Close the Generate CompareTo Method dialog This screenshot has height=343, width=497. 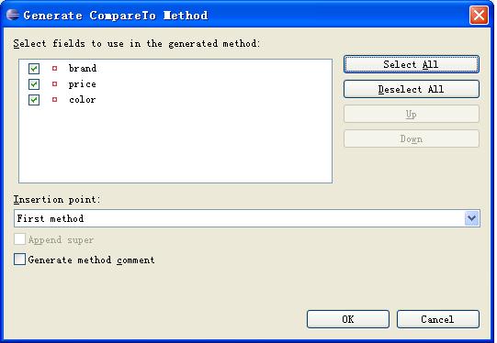(x=479, y=15)
